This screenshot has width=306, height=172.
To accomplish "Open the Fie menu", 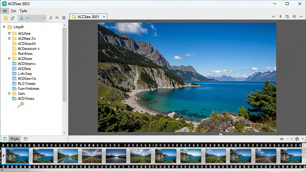I will (5, 11).
